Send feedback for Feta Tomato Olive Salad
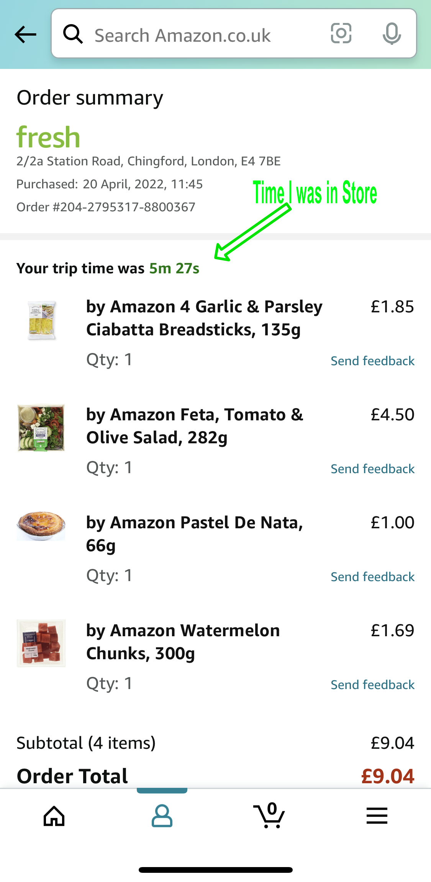This screenshot has height=882, width=431. coord(372,469)
